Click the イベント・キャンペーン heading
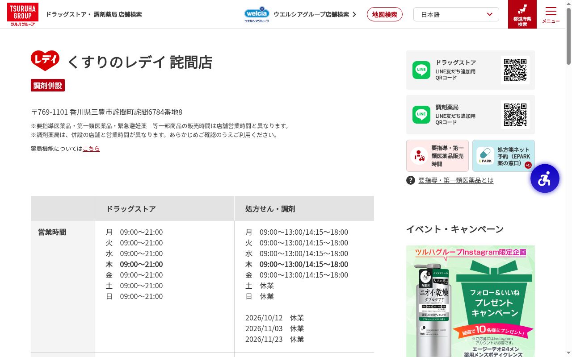Image resolution: width=572 pixels, height=357 pixels. coord(455,229)
